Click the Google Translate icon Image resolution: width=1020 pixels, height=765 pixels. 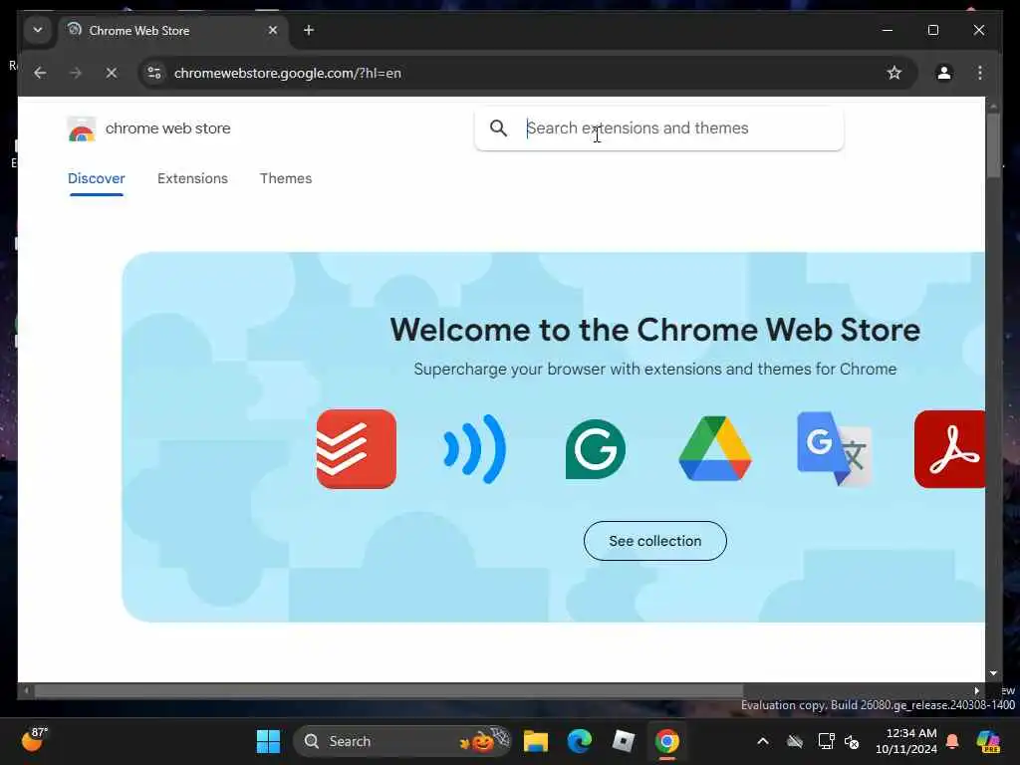[x=834, y=449]
